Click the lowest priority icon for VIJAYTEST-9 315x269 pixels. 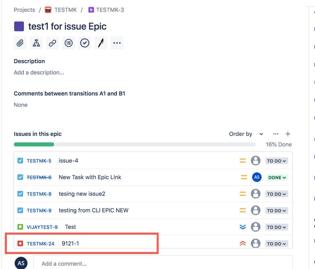[243, 227]
